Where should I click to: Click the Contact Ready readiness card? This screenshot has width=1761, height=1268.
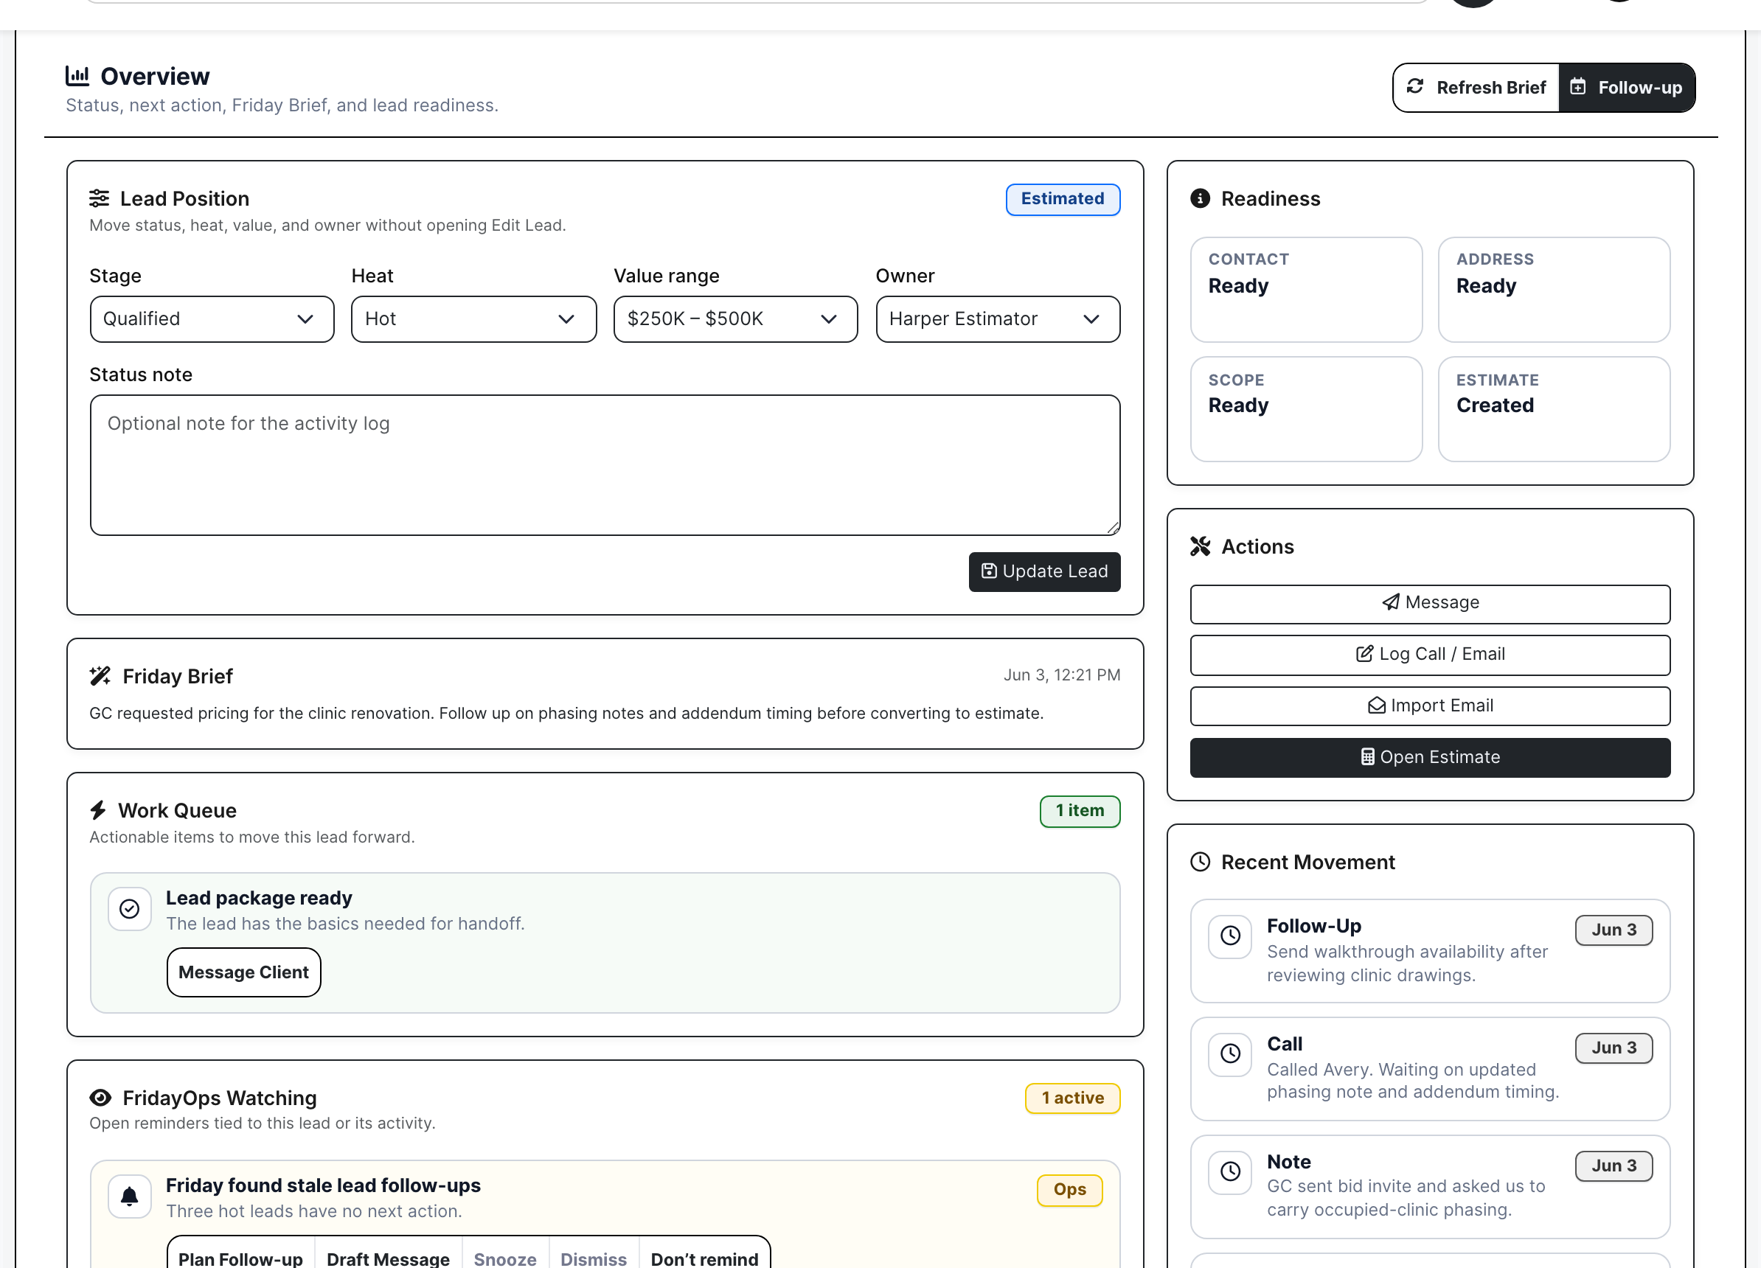point(1306,290)
